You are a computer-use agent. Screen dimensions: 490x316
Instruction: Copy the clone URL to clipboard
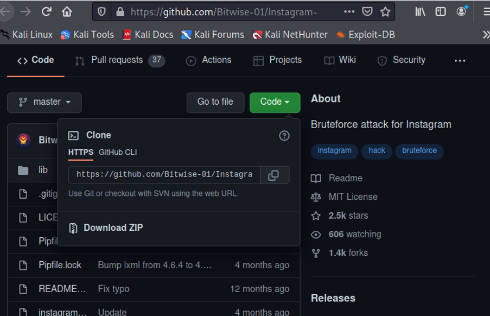pos(274,175)
